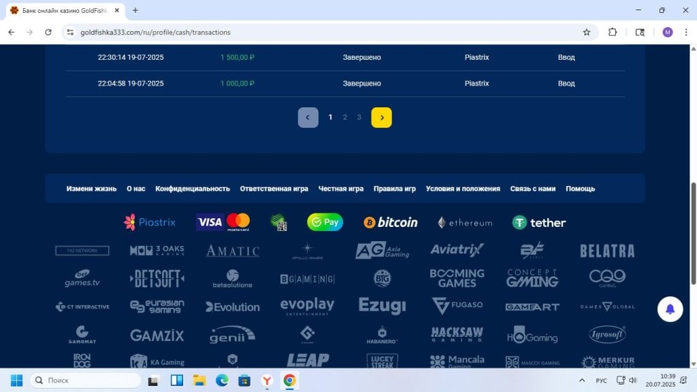
Task: Click the Fugaso provider logo
Action: (x=457, y=306)
